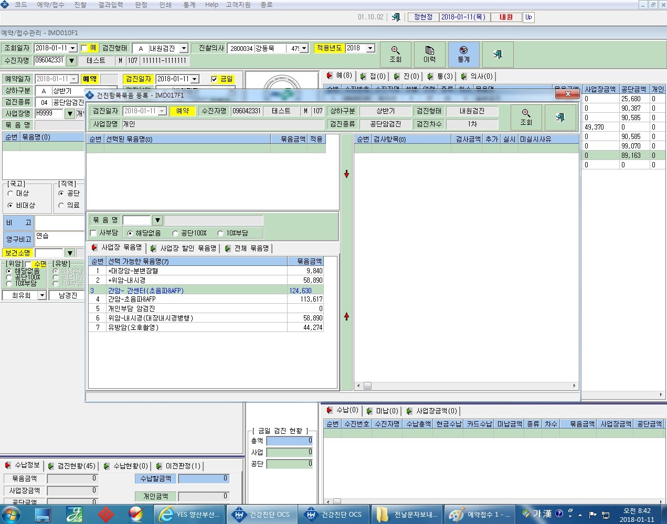Click the horizontal scrollbar under 검사항목 list
The image size is (667, 524).
467,386
